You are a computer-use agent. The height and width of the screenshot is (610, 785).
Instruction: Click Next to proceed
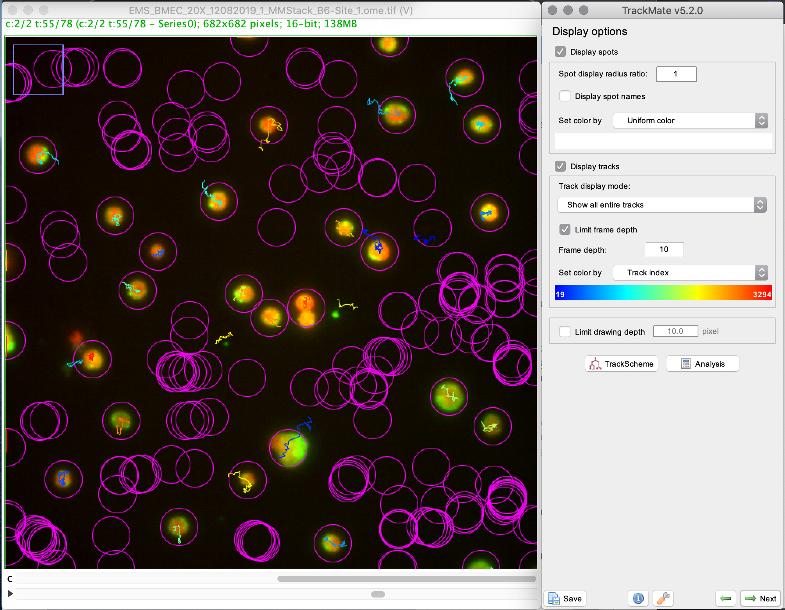760,598
